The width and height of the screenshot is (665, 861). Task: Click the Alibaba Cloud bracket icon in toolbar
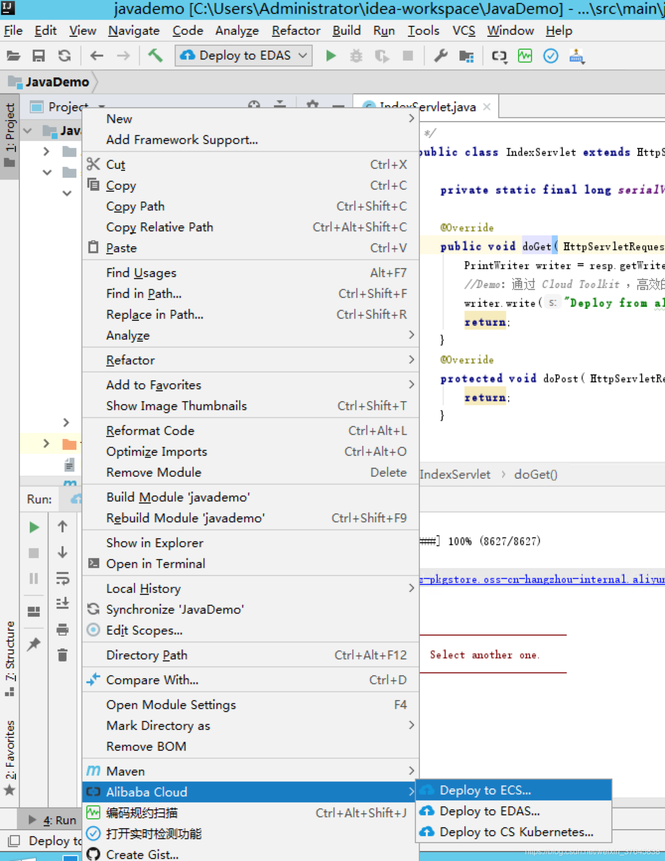pyautogui.click(x=499, y=56)
